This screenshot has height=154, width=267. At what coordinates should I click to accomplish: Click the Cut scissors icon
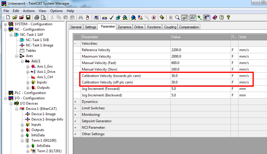52,17
